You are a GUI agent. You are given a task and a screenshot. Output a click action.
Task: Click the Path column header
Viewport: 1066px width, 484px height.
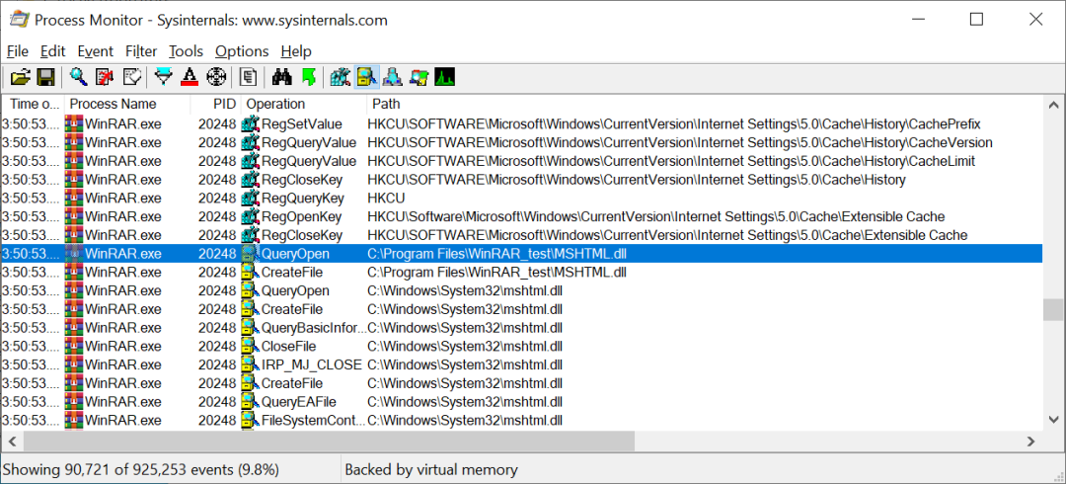pos(705,104)
